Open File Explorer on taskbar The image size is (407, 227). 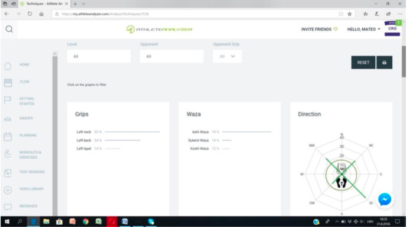[x=46, y=222]
